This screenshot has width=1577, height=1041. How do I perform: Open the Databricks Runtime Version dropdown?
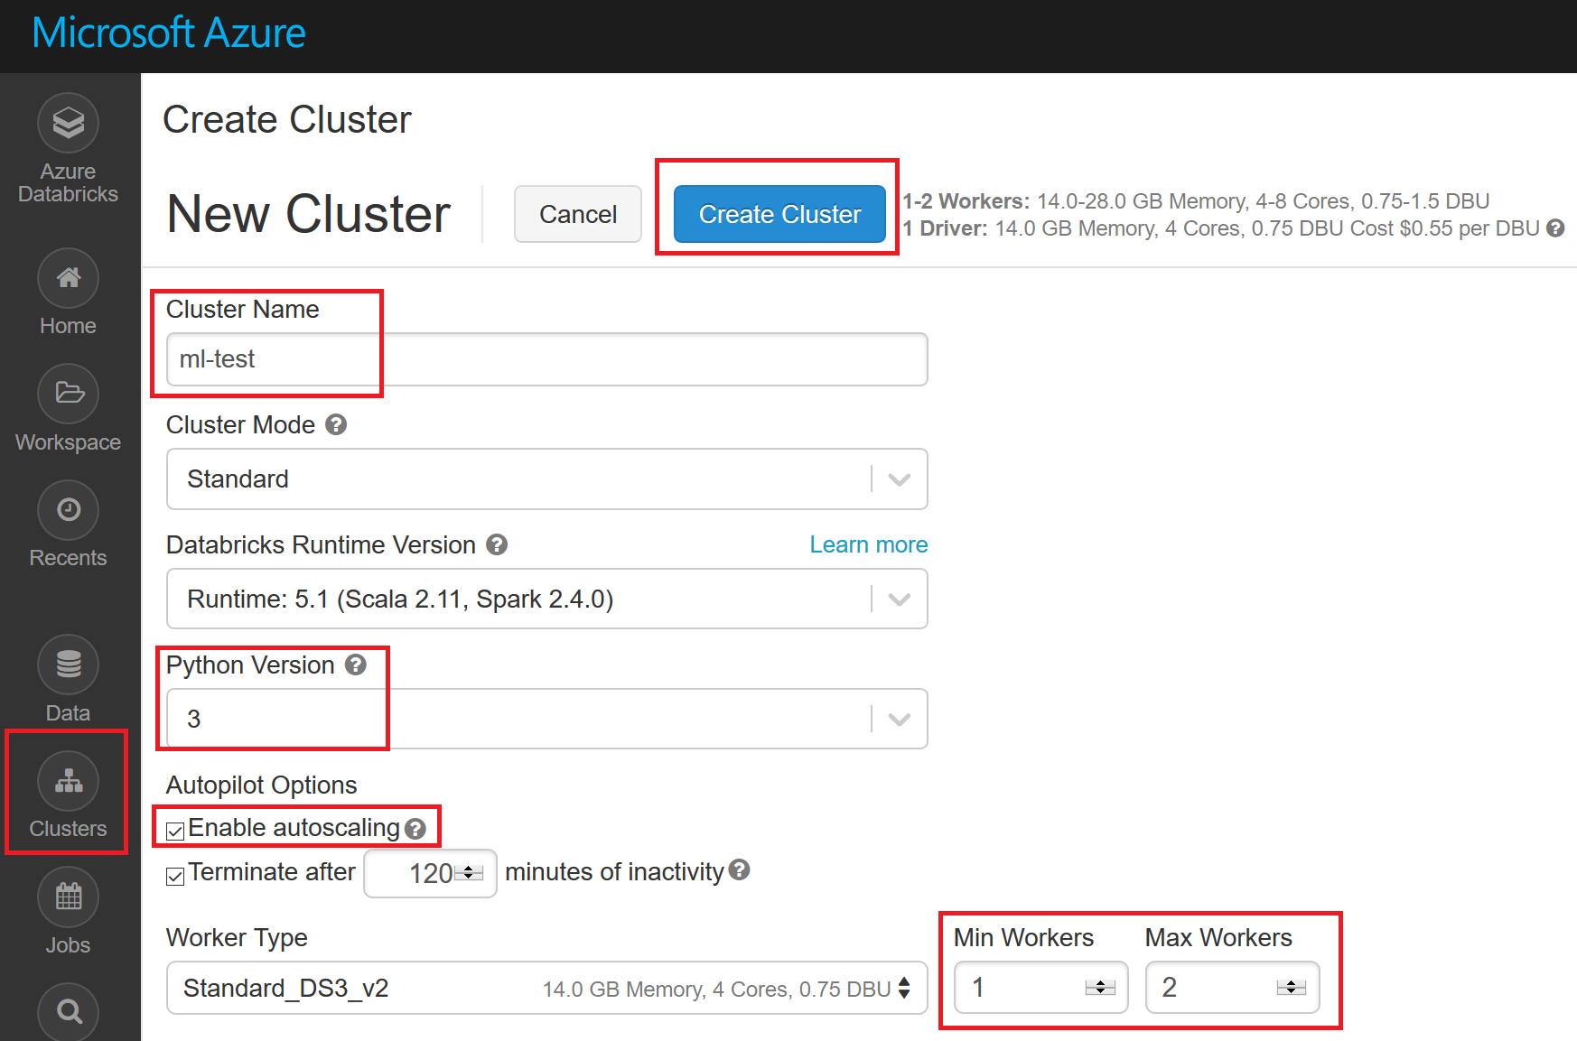click(546, 599)
